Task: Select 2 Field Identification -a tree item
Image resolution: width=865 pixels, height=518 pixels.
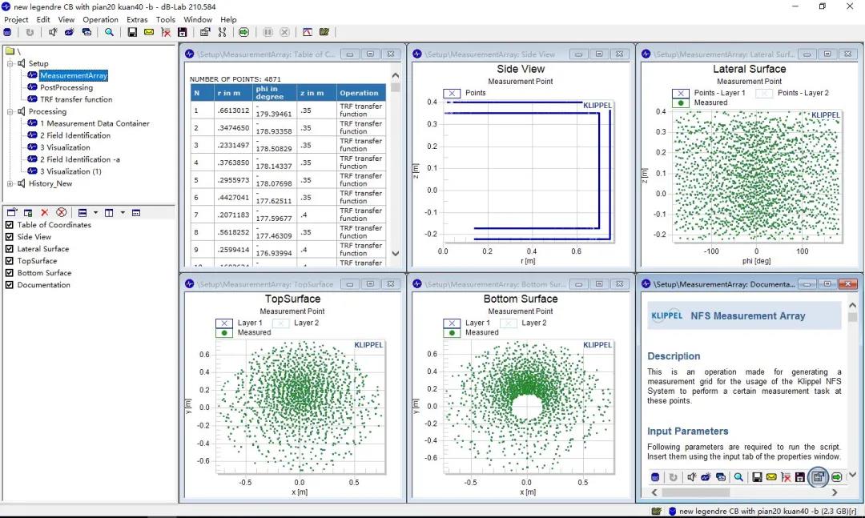Action: [x=80, y=159]
